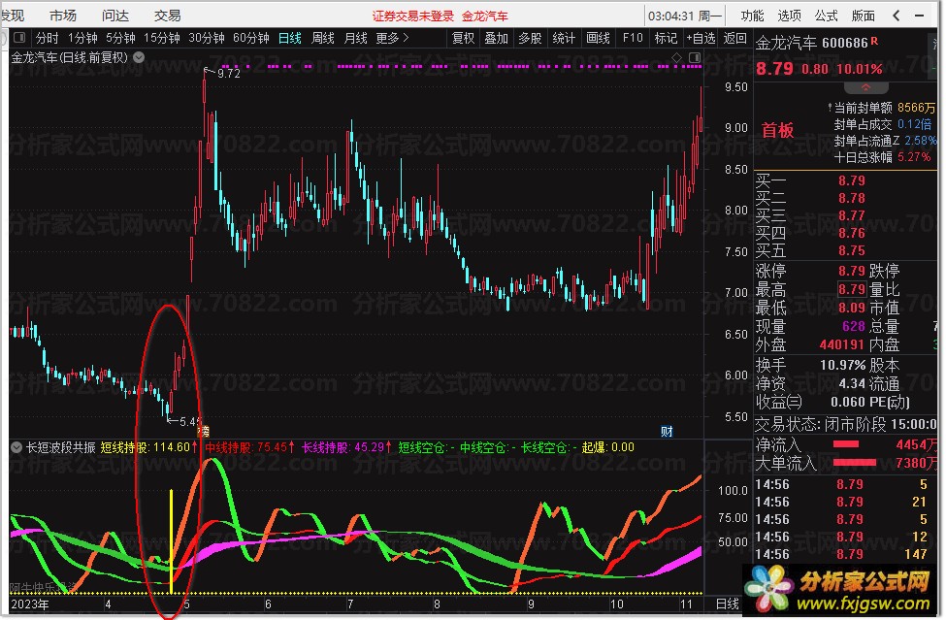
Task: Expand the 金龙汽车(日线,前复权) dropdown arrow
Action: (139, 57)
